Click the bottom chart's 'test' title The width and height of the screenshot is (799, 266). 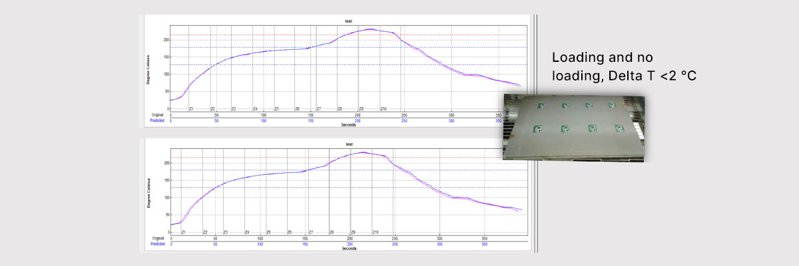(348, 144)
